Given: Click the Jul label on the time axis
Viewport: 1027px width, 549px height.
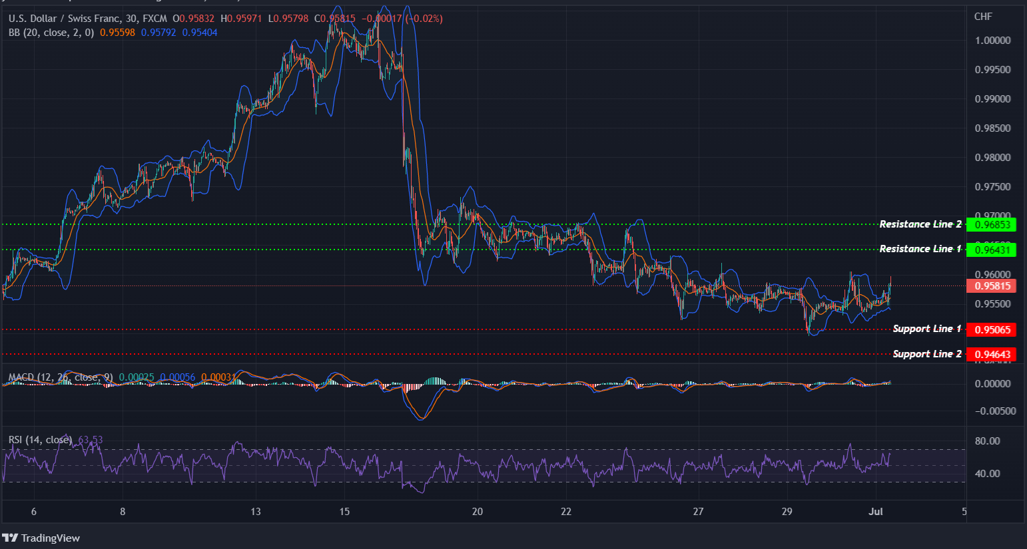Looking at the screenshot, I should pyautogui.click(x=876, y=512).
